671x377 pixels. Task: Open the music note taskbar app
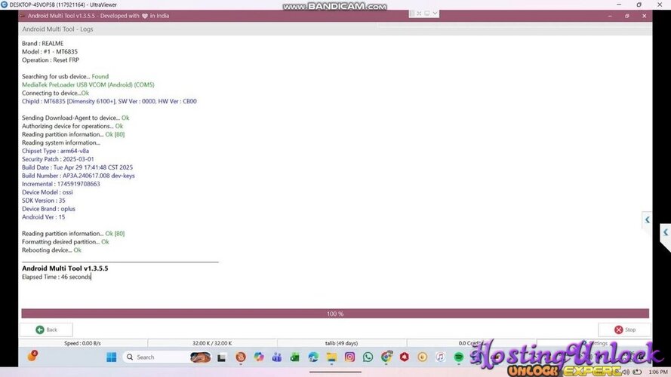point(440,357)
